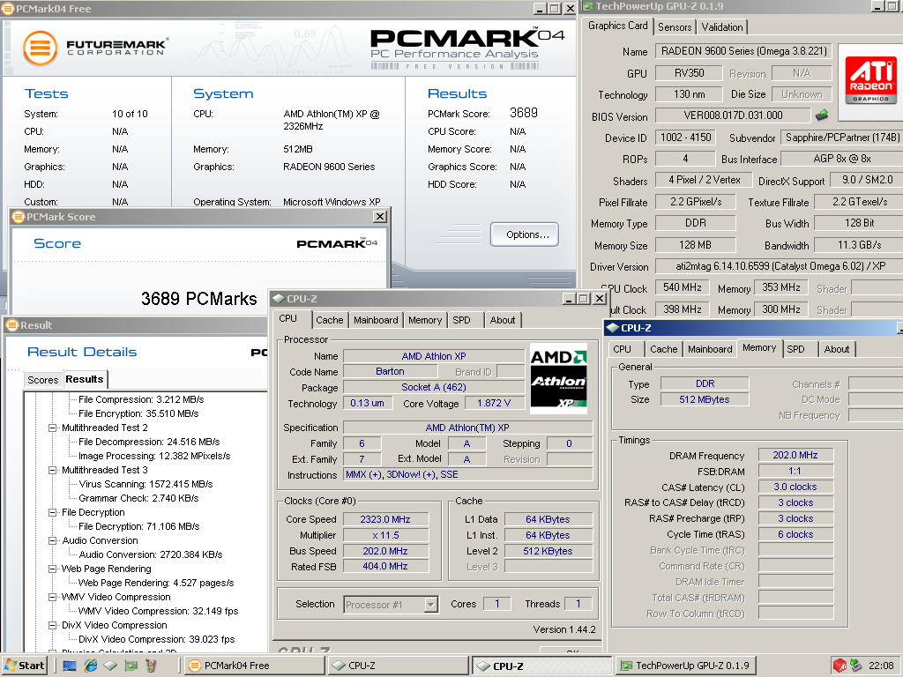903x677 pixels.
Task: Collapse the Audio Conversion tree node
Action: [52, 540]
